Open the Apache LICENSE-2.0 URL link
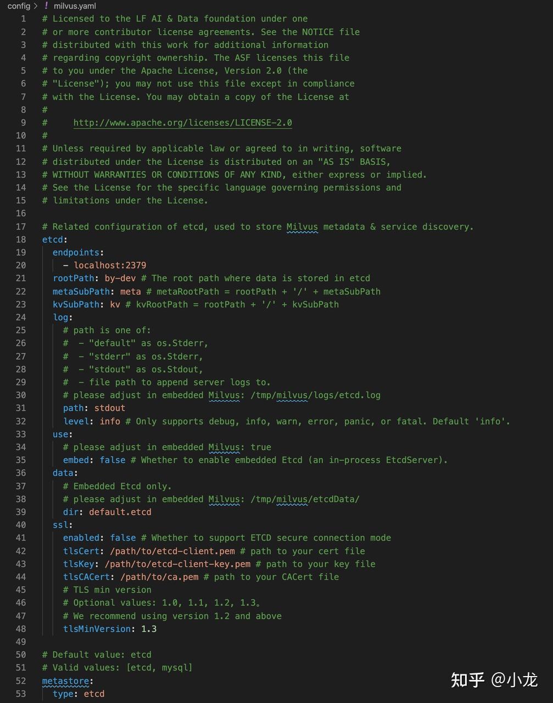553x703 pixels. 182,122
